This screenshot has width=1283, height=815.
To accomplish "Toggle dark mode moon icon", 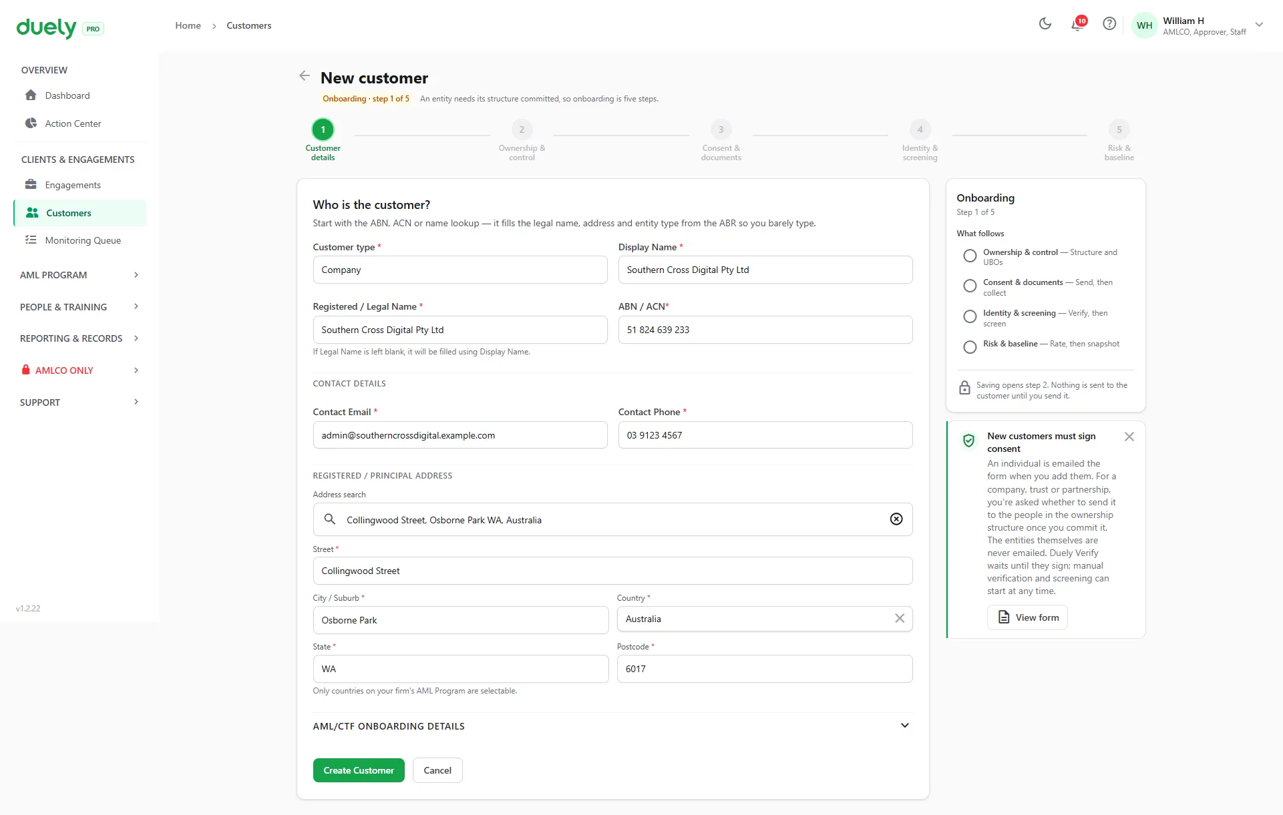I will click(1045, 24).
